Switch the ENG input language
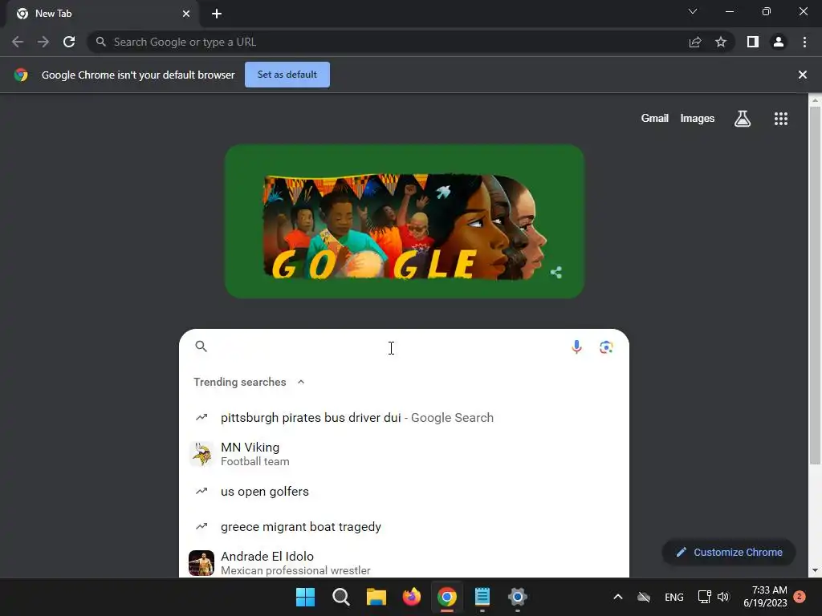The image size is (822, 616). 673,597
